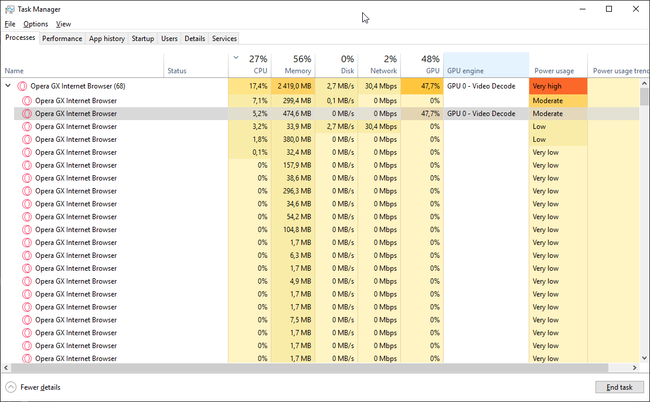Click the Fewer details chevron button
The image size is (650, 402).
(11, 387)
